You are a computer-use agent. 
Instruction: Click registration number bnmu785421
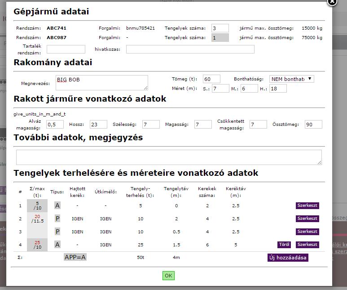(141, 28)
